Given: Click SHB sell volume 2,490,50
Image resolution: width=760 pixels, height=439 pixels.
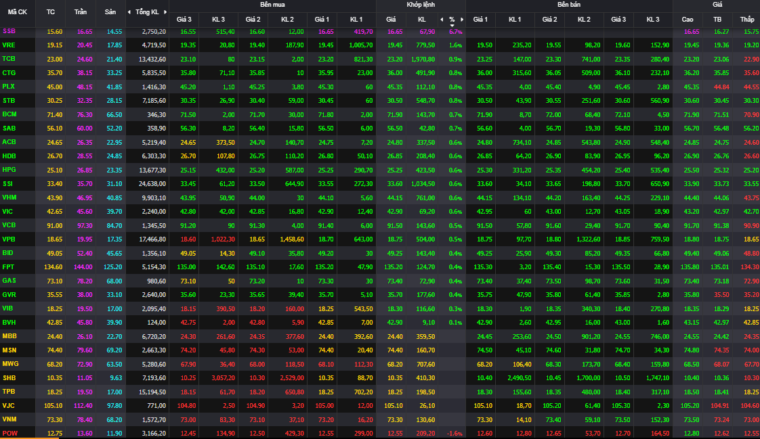Looking at the screenshot, I should (x=519, y=378).
